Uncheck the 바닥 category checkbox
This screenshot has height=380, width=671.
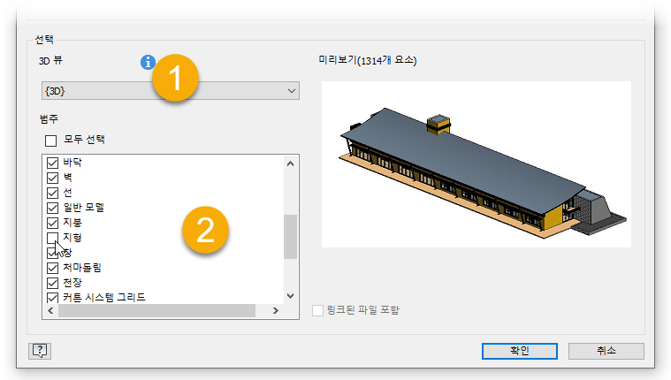(53, 163)
